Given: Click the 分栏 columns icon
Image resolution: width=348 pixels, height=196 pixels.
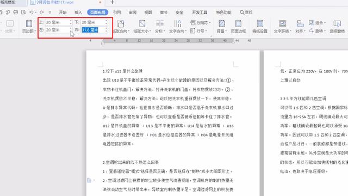Looking at the screenshot, I should click(x=160, y=23).
